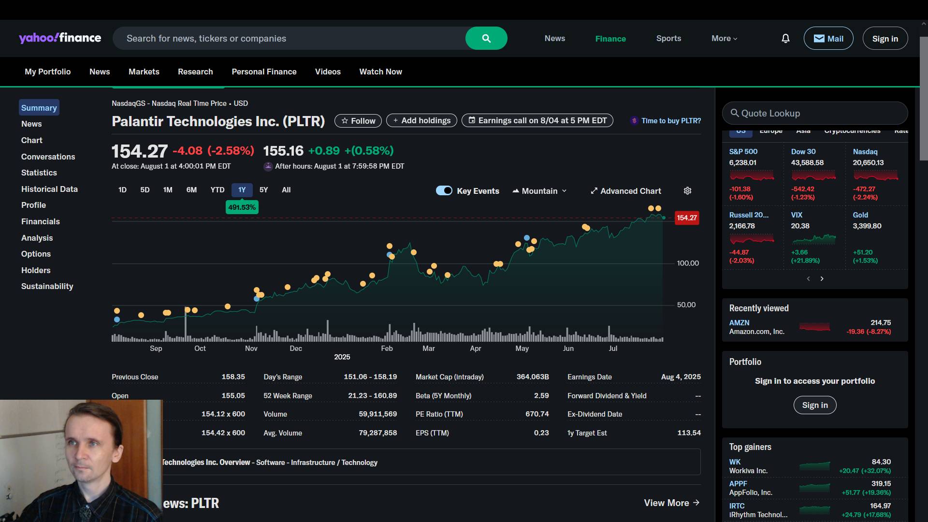Go to next markets carousel arrow
The image size is (928, 522).
coord(822,278)
